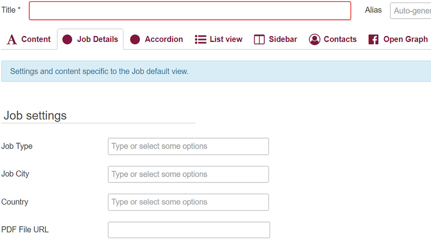The height and width of the screenshot is (243, 431).
Task: Go to the List view tab label
Action: [x=226, y=40]
